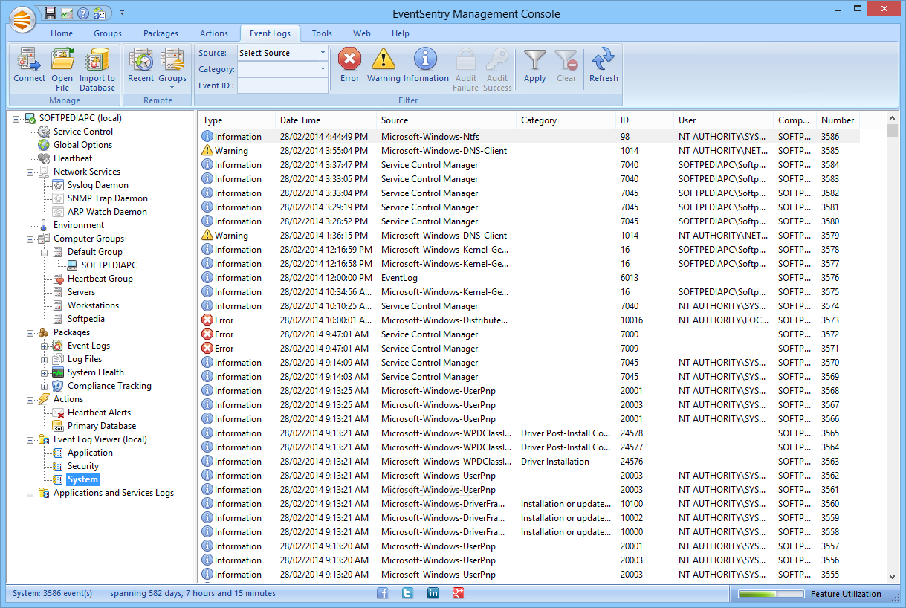Screen dimensions: 906x608
Task: Select ARP Watch Daemon node
Action: coord(107,212)
